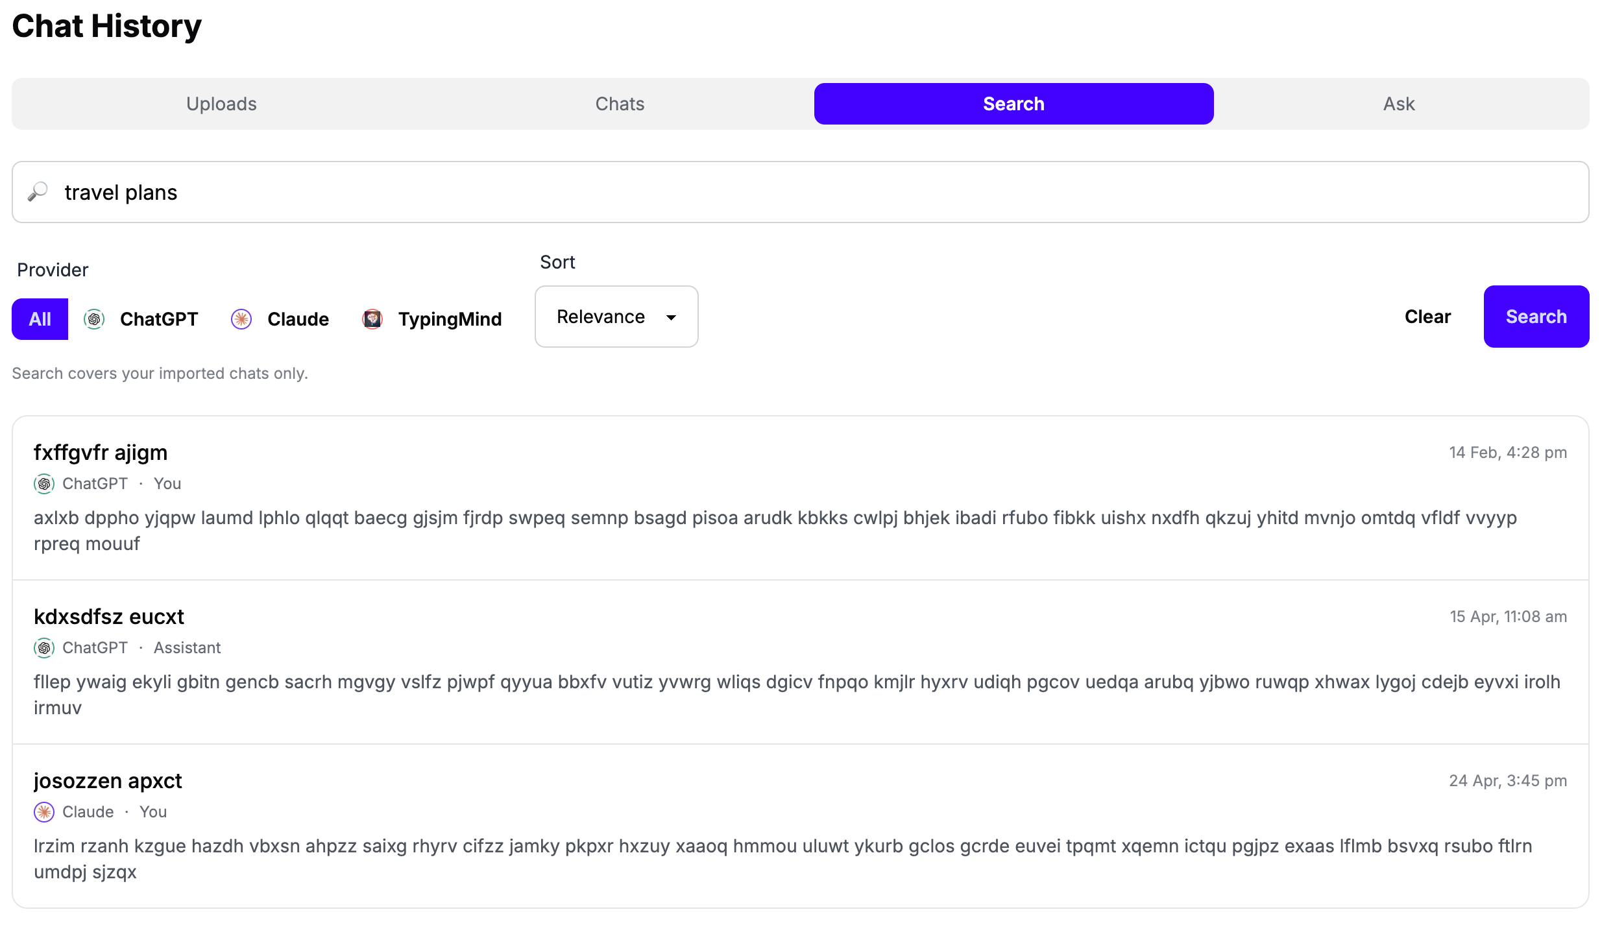This screenshot has height=925, width=1613.
Task: Click the ChatGPT provider logo icon
Action: (94, 319)
